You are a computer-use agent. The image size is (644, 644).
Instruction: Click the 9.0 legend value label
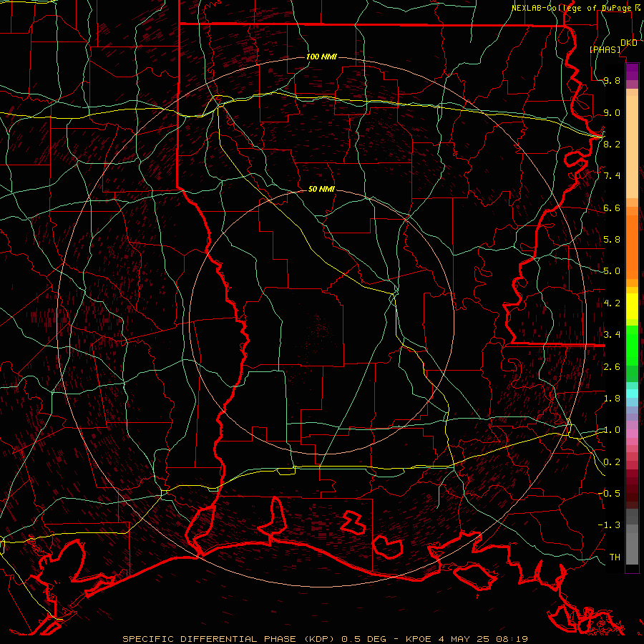612,112
